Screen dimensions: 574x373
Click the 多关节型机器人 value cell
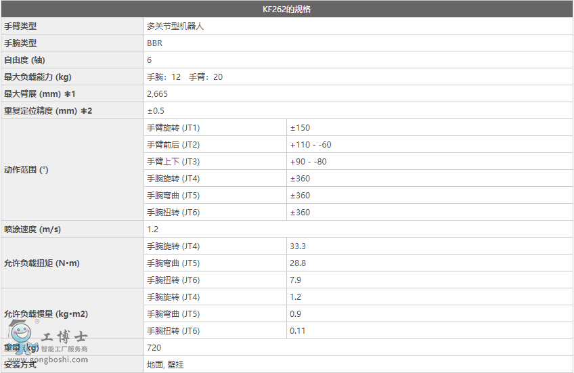[x=175, y=26]
